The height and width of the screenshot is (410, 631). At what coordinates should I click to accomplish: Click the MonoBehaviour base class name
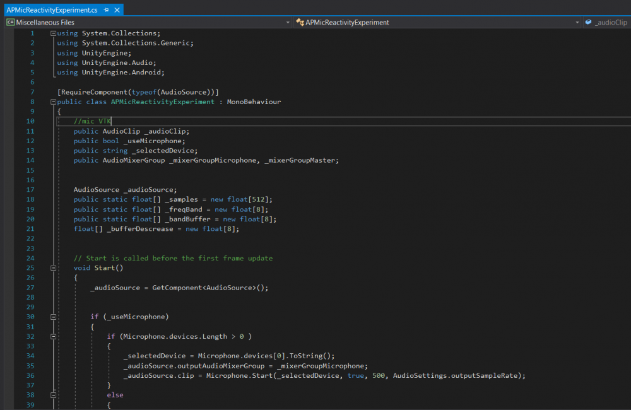(254, 102)
